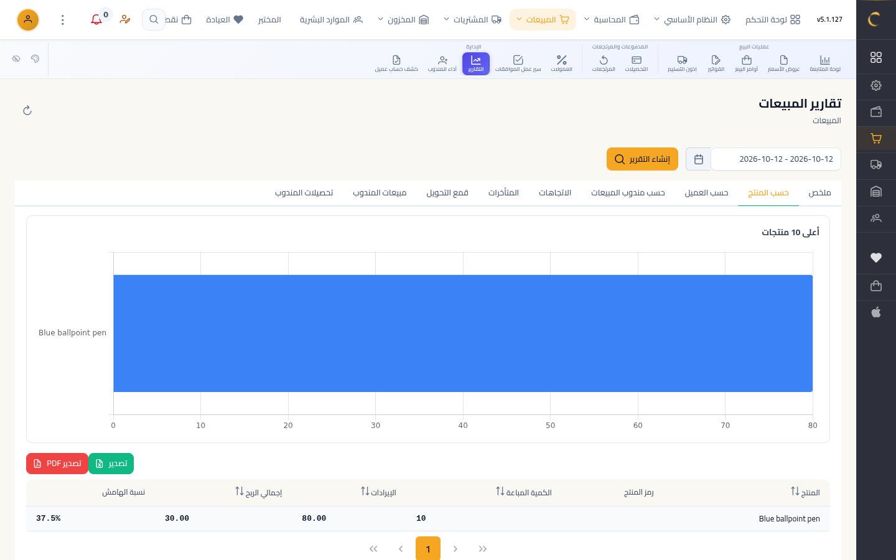Click the green تصدير export button
896x560 pixels.
[x=111, y=464]
